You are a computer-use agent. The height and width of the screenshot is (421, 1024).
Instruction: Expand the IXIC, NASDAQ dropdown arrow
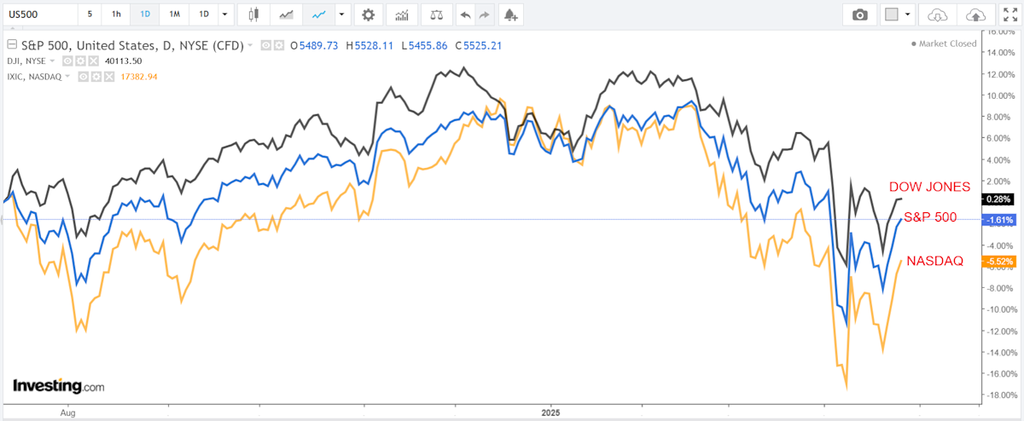pyautogui.click(x=67, y=77)
